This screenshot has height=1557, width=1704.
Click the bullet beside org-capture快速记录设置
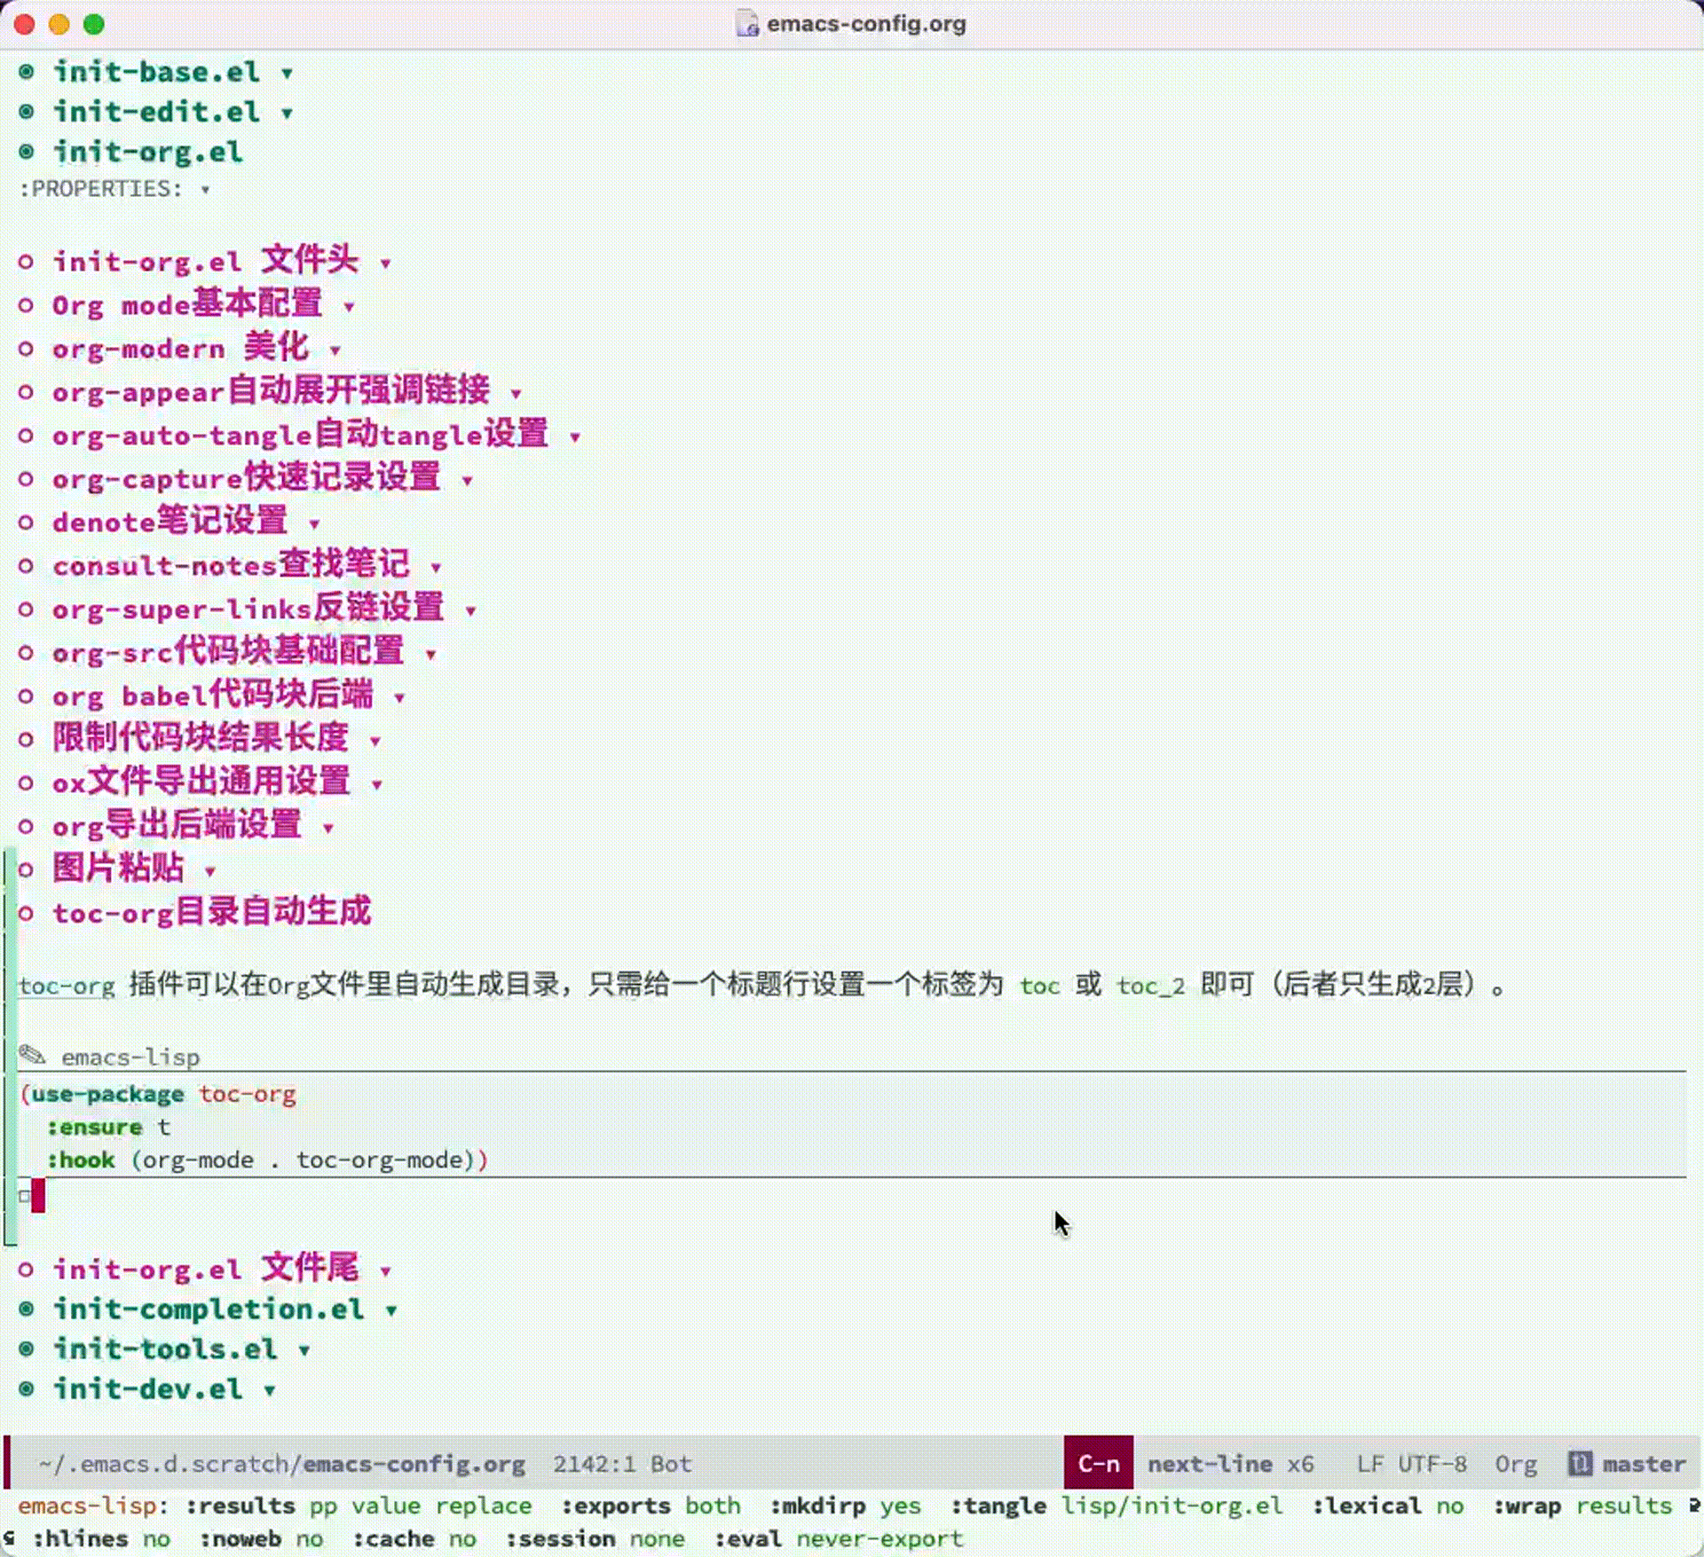coord(27,479)
